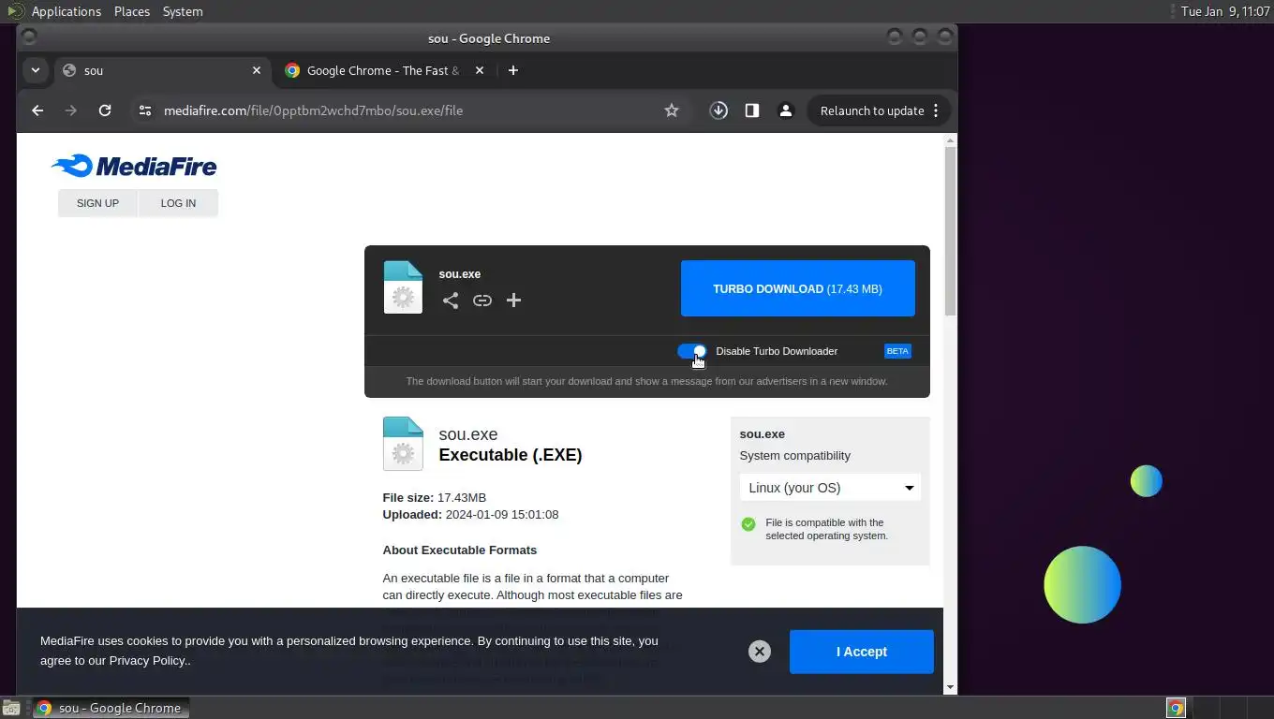The width and height of the screenshot is (1274, 719).
Task: Go back with browser back arrow
Action: (37, 110)
